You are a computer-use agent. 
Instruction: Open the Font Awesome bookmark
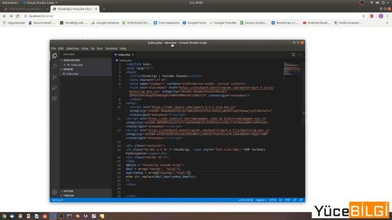click(x=167, y=23)
